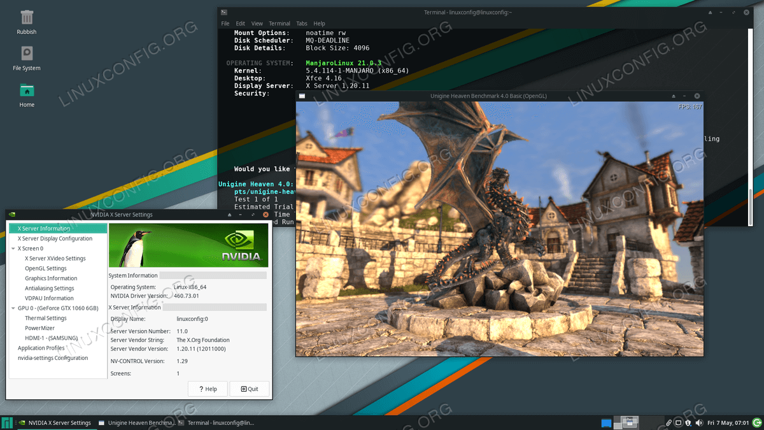The width and height of the screenshot is (764, 430).
Task: Open Application Profiles page
Action: 41,348
